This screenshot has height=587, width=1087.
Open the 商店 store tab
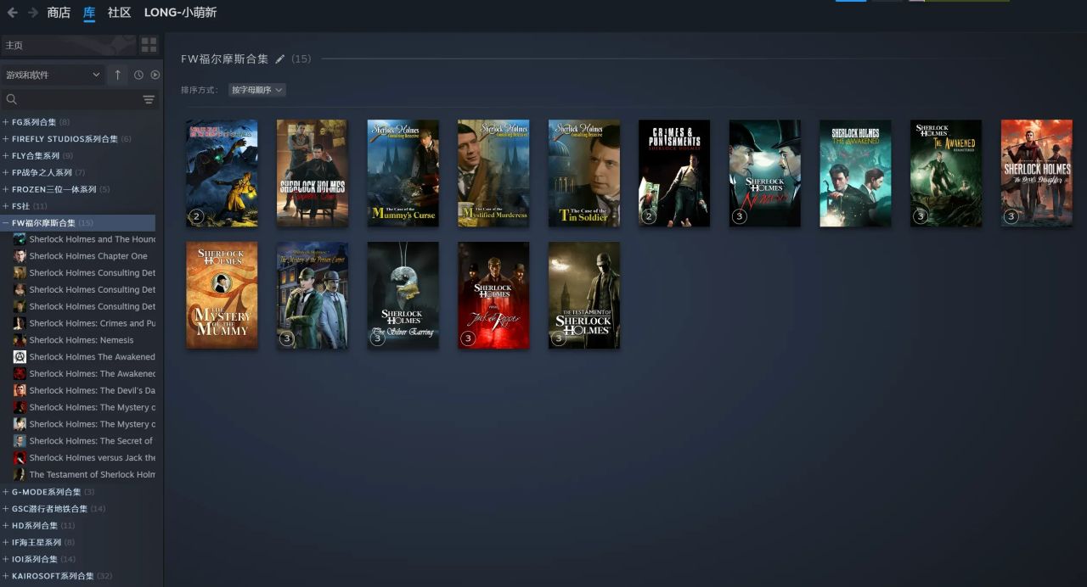[x=59, y=13]
